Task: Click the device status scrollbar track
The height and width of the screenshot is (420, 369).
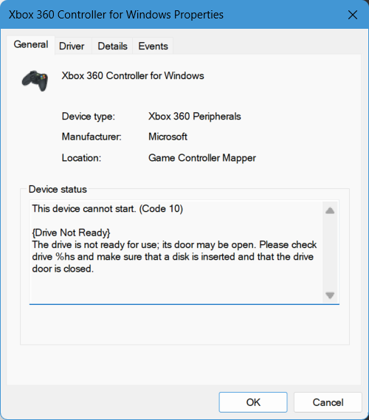Action: point(330,253)
